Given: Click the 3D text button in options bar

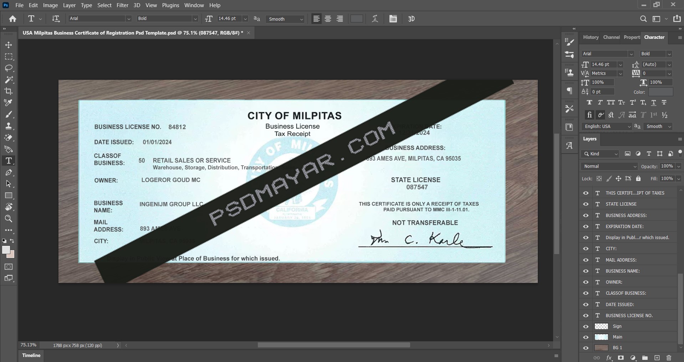Looking at the screenshot, I should pos(411,19).
